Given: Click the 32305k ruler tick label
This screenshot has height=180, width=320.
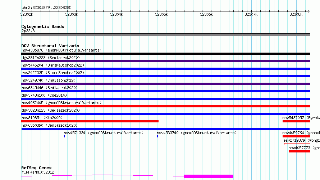Looking at the screenshot, I should pyautogui.click(x=161, y=14).
